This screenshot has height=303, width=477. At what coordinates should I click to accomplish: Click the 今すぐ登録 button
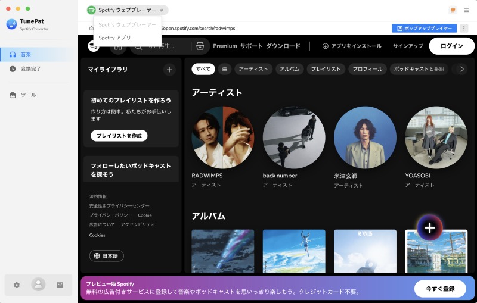[440, 289]
